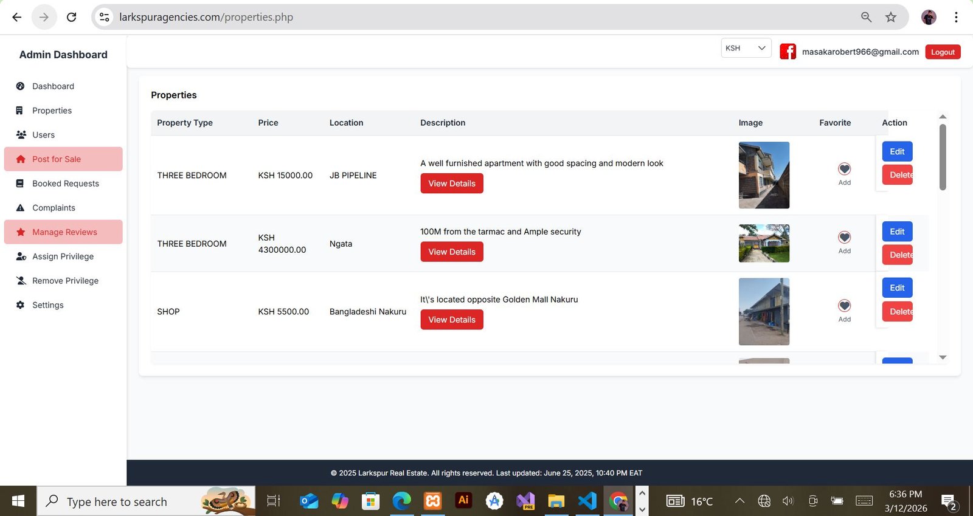Open the JB PIPELINE property image

click(764, 175)
